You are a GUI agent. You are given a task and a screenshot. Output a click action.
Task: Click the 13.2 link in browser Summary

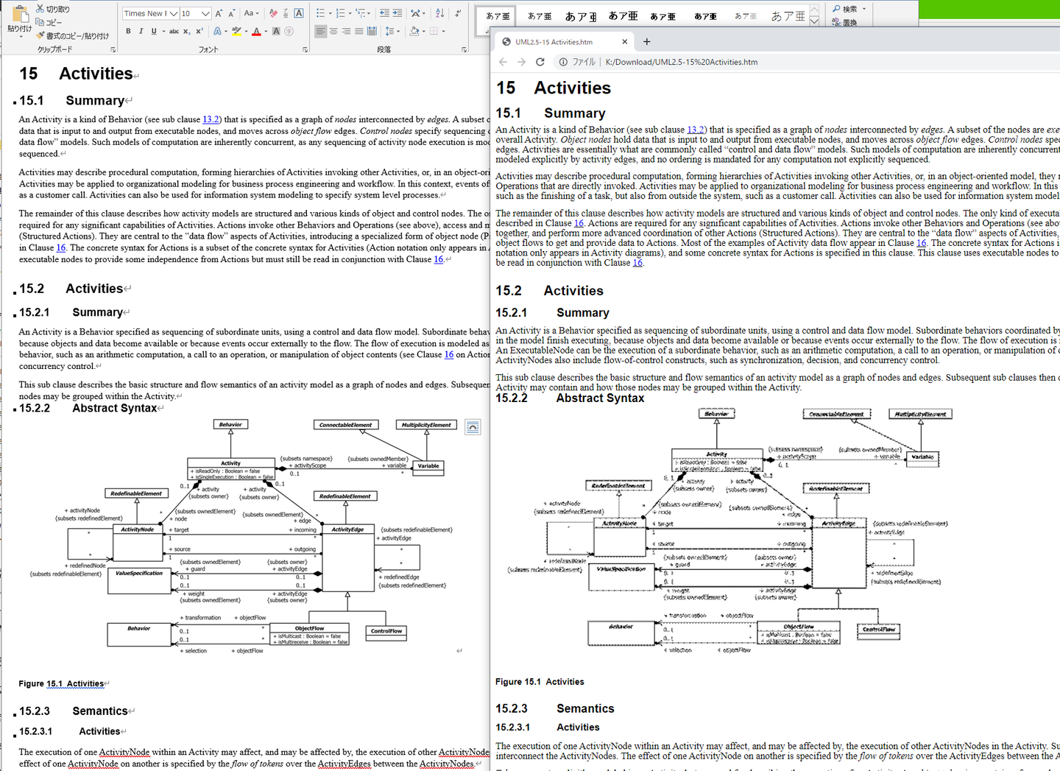point(696,130)
